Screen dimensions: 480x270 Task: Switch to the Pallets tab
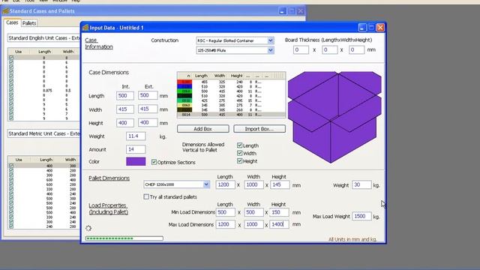click(29, 23)
